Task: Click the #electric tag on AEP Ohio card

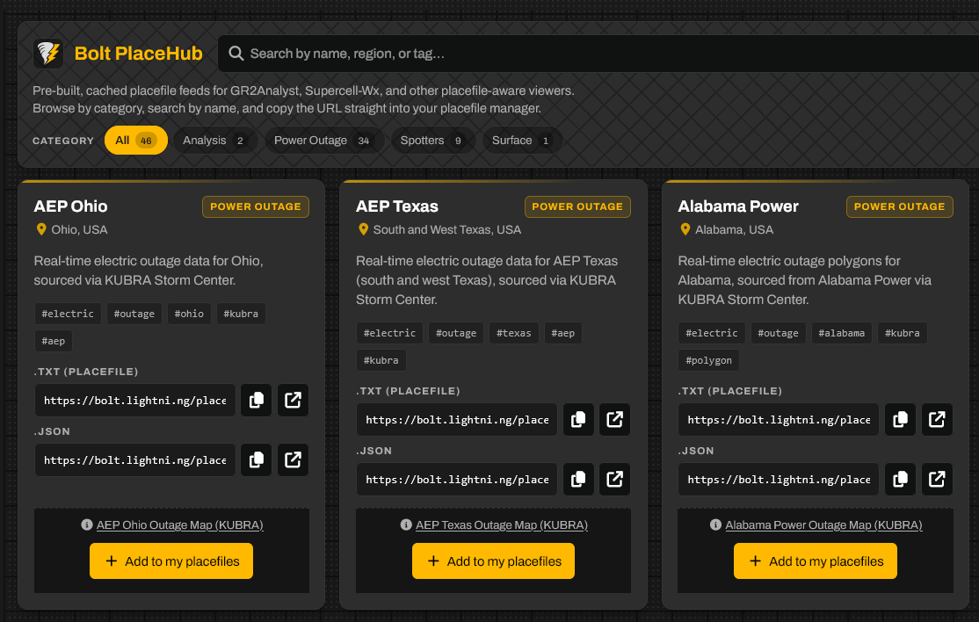Action: pos(68,314)
